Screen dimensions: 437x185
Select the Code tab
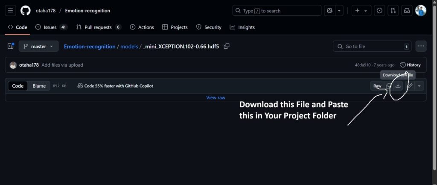(17, 27)
